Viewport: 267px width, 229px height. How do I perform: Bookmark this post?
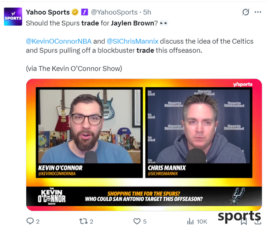coord(244,222)
